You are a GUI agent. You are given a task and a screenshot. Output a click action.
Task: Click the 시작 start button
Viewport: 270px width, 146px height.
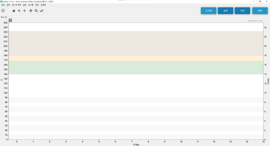click(242, 11)
